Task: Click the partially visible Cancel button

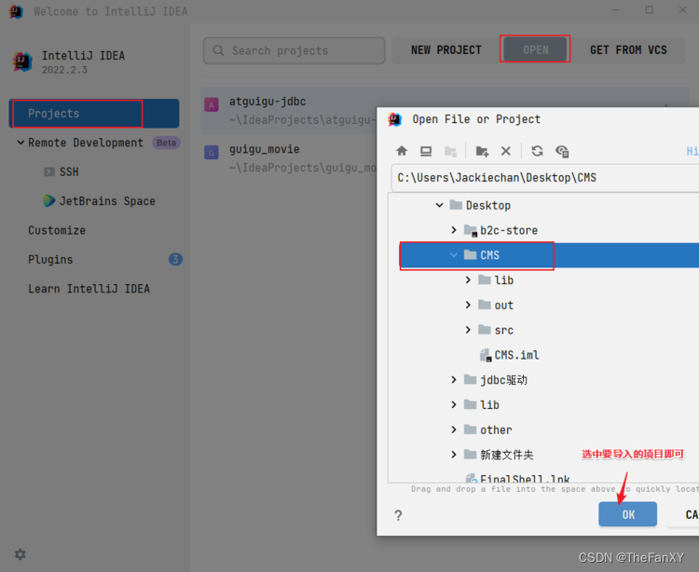Action: tap(683, 514)
